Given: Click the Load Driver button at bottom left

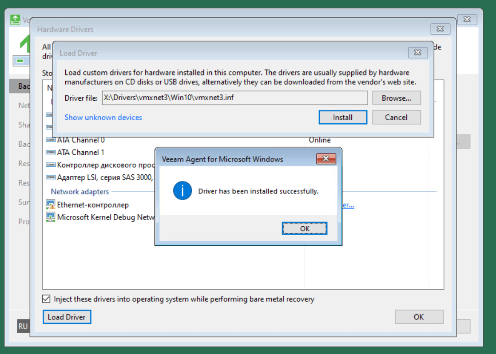Looking at the screenshot, I should pos(67,317).
